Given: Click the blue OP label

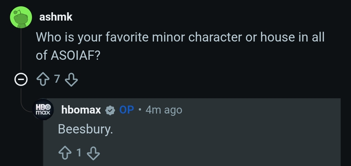Looking at the screenshot, I should [127, 110].
